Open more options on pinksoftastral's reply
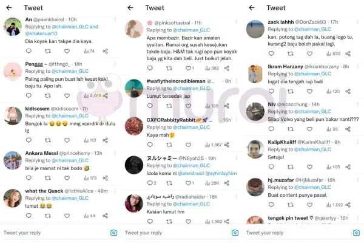Image resolution: width=364 pixels, height=243 pixels. coord(237,22)
